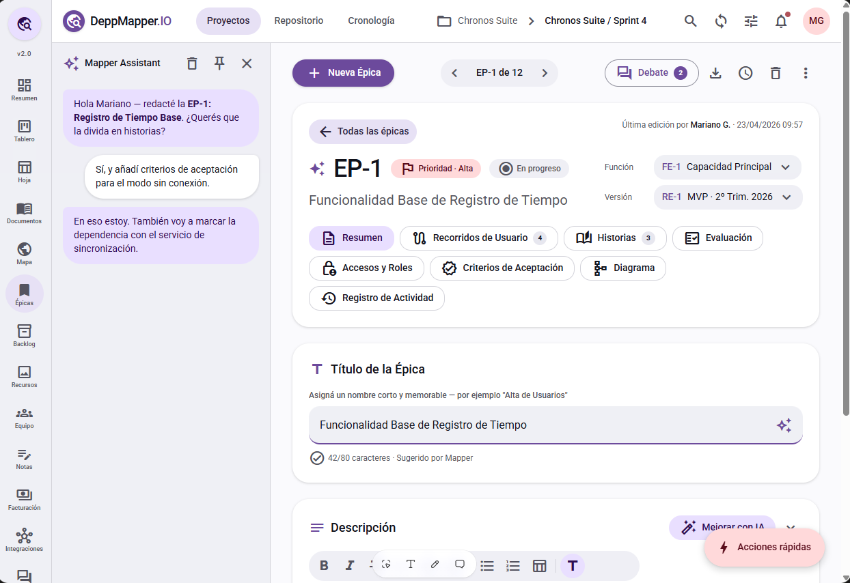Download the epic with download icon
850x583 pixels.
[x=715, y=73]
